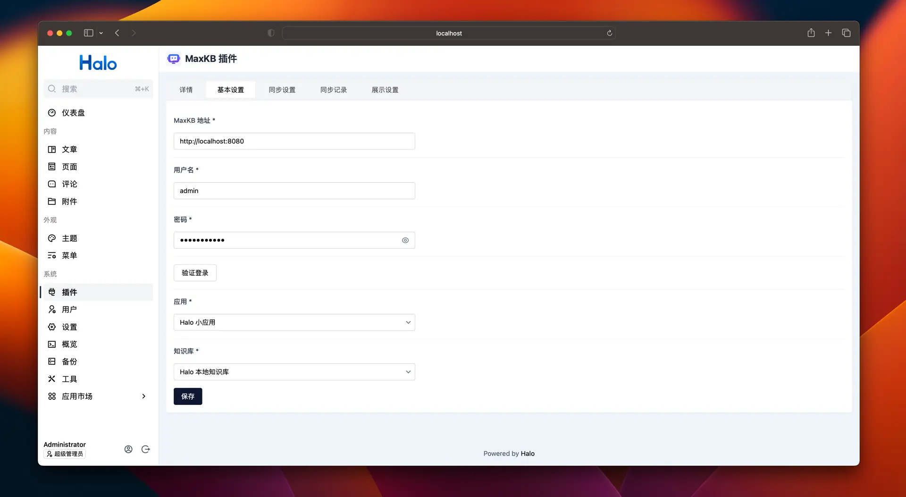This screenshot has width=906, height=497.
Task: Click the sidebar 搜索 search box
Action: [98, 89]
